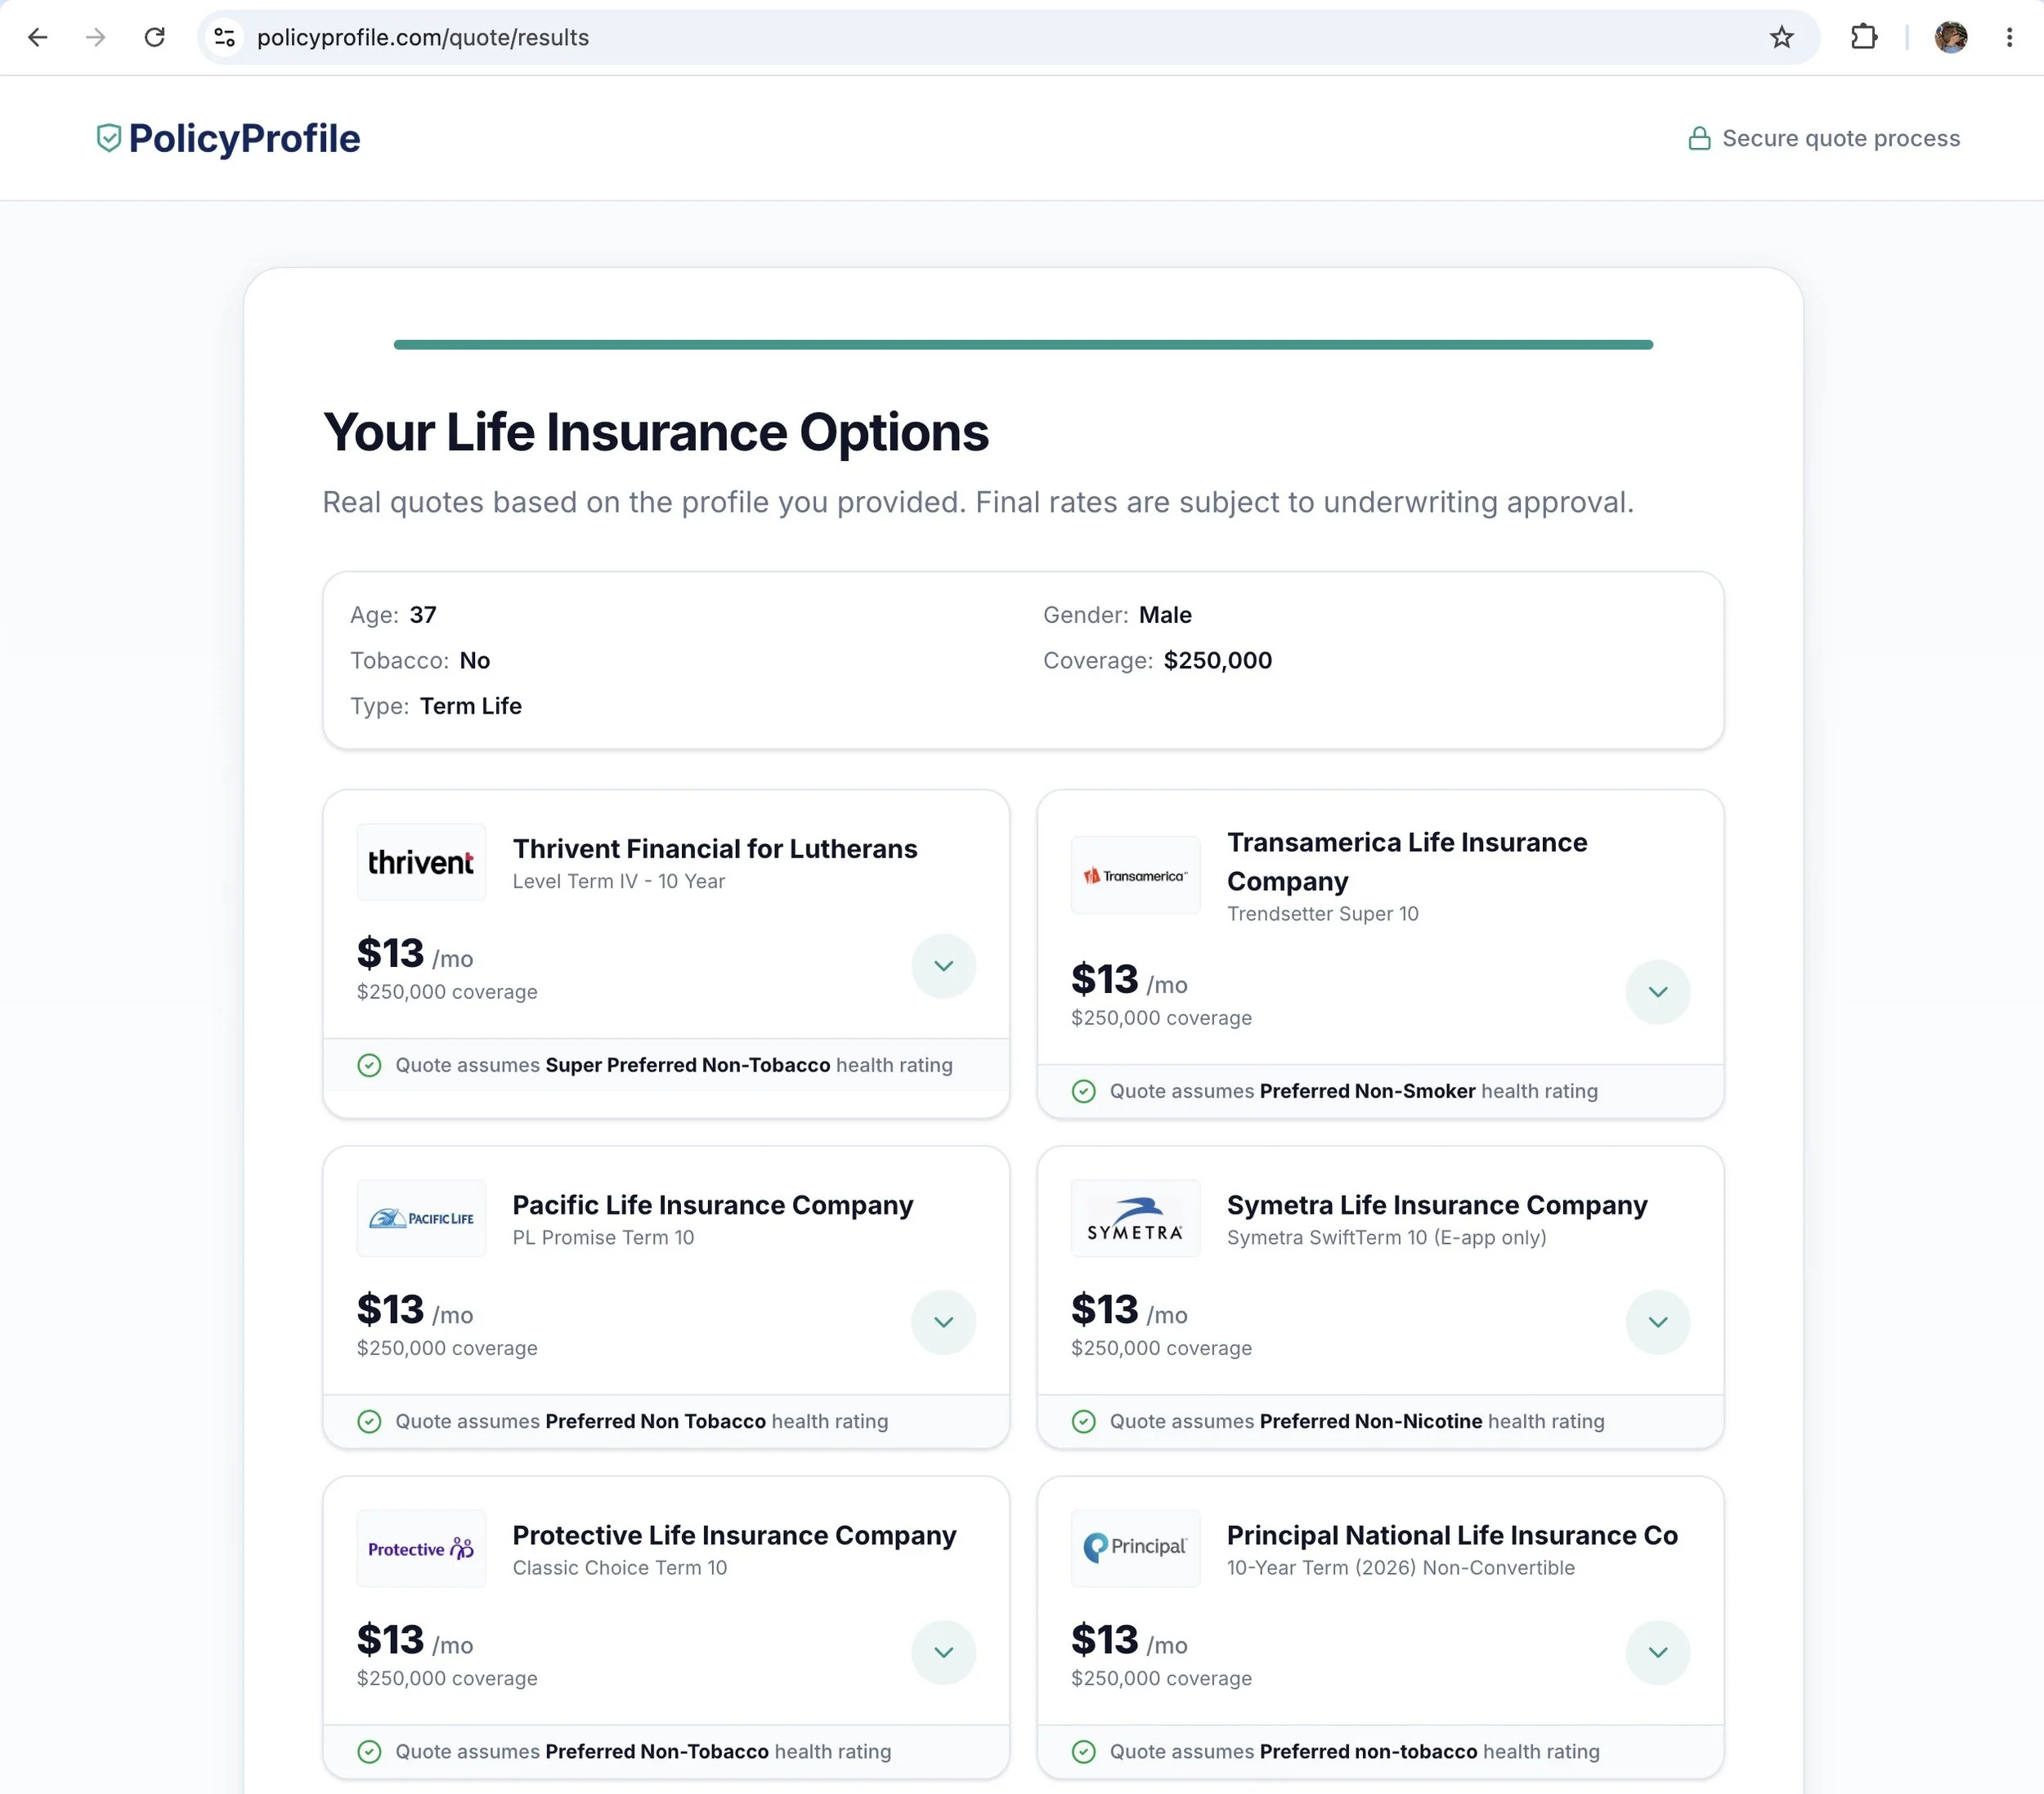Expand the Transamerica Trendsetter Super 10 details
Screen dimensions: 2044x1794
[x=1657, y=991]
